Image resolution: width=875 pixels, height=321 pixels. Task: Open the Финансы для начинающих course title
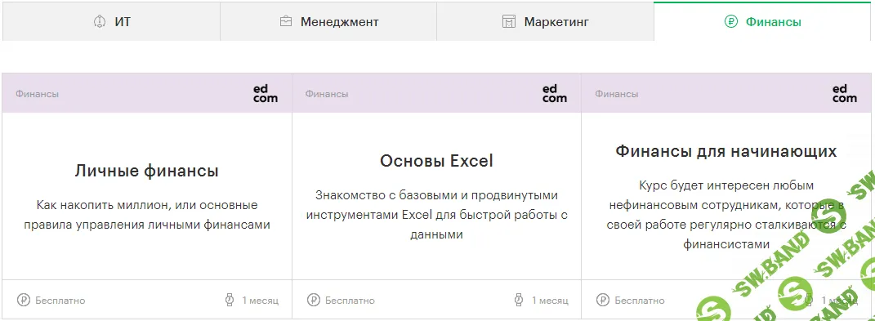coord(726,151)
